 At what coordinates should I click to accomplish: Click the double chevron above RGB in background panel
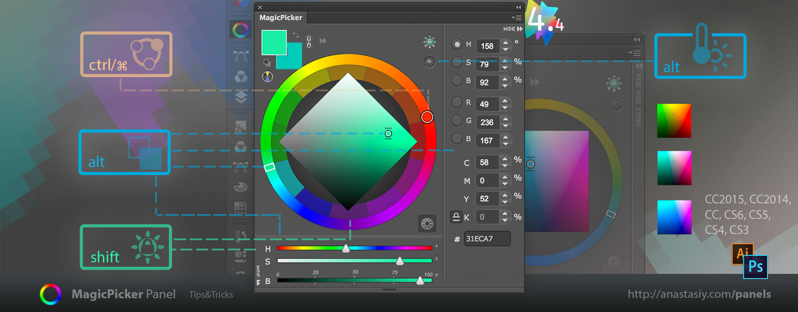639,66
